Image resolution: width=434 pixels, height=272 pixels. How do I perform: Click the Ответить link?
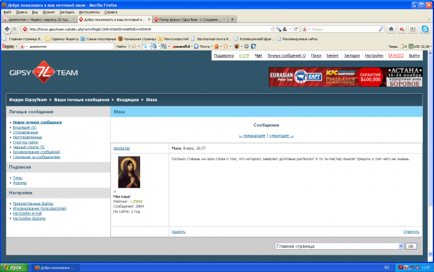point(411,232)
